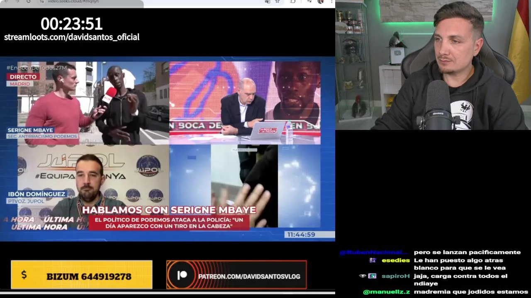
Task: Open the media control icon in browser toolbar
Action: (x=309, y=1)
